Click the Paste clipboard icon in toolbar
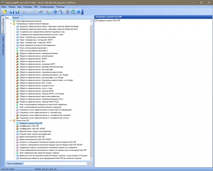Image resolution: width=213 pixels, height=171 pixels. tap(35, 12)
